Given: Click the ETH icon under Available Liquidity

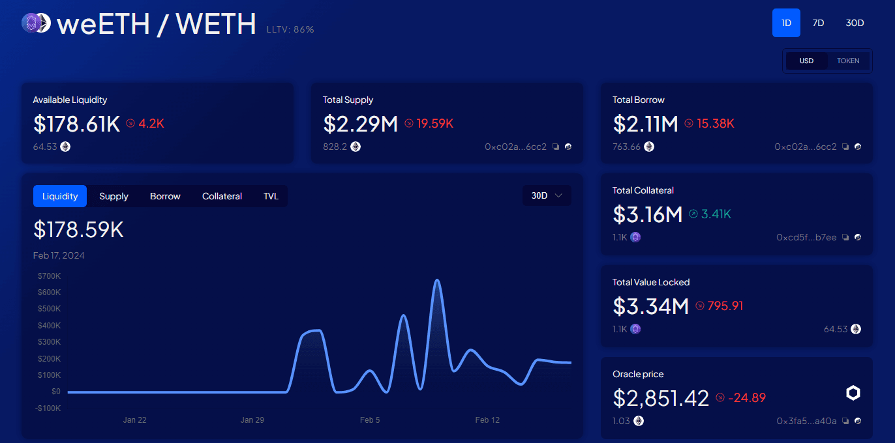Looking at the screenshot, I should point(65,147).
